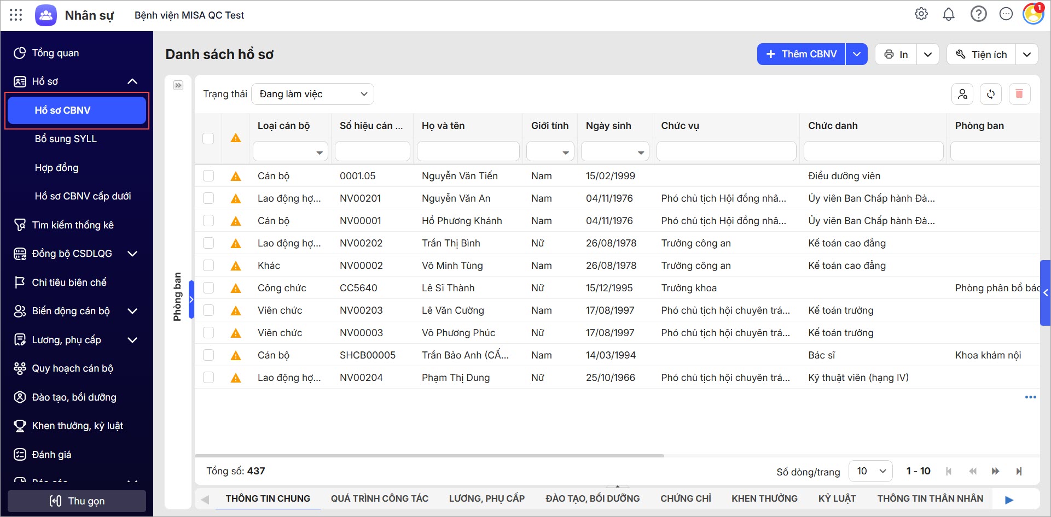Open the notifications bell
This screenshot has height=517, width=1051.
[x=949, y=14]
